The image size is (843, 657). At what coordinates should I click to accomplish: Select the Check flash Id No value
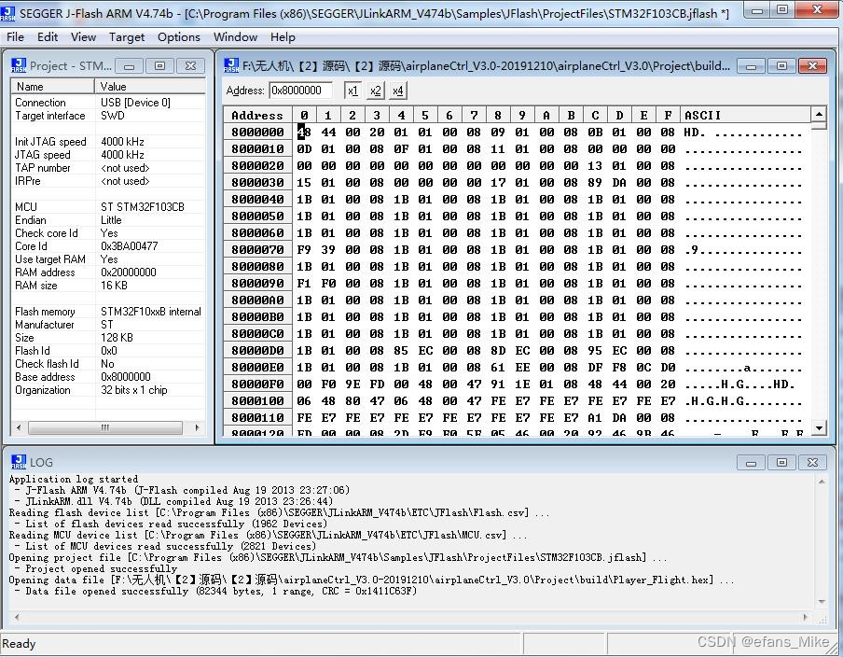tap(107, 364)
